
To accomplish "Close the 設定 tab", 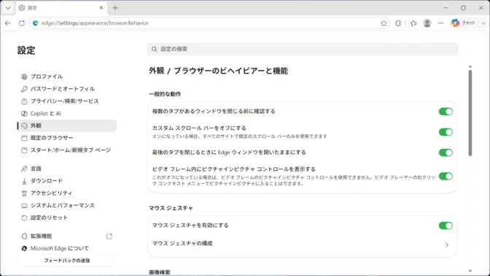I will [x=101, y=8].
